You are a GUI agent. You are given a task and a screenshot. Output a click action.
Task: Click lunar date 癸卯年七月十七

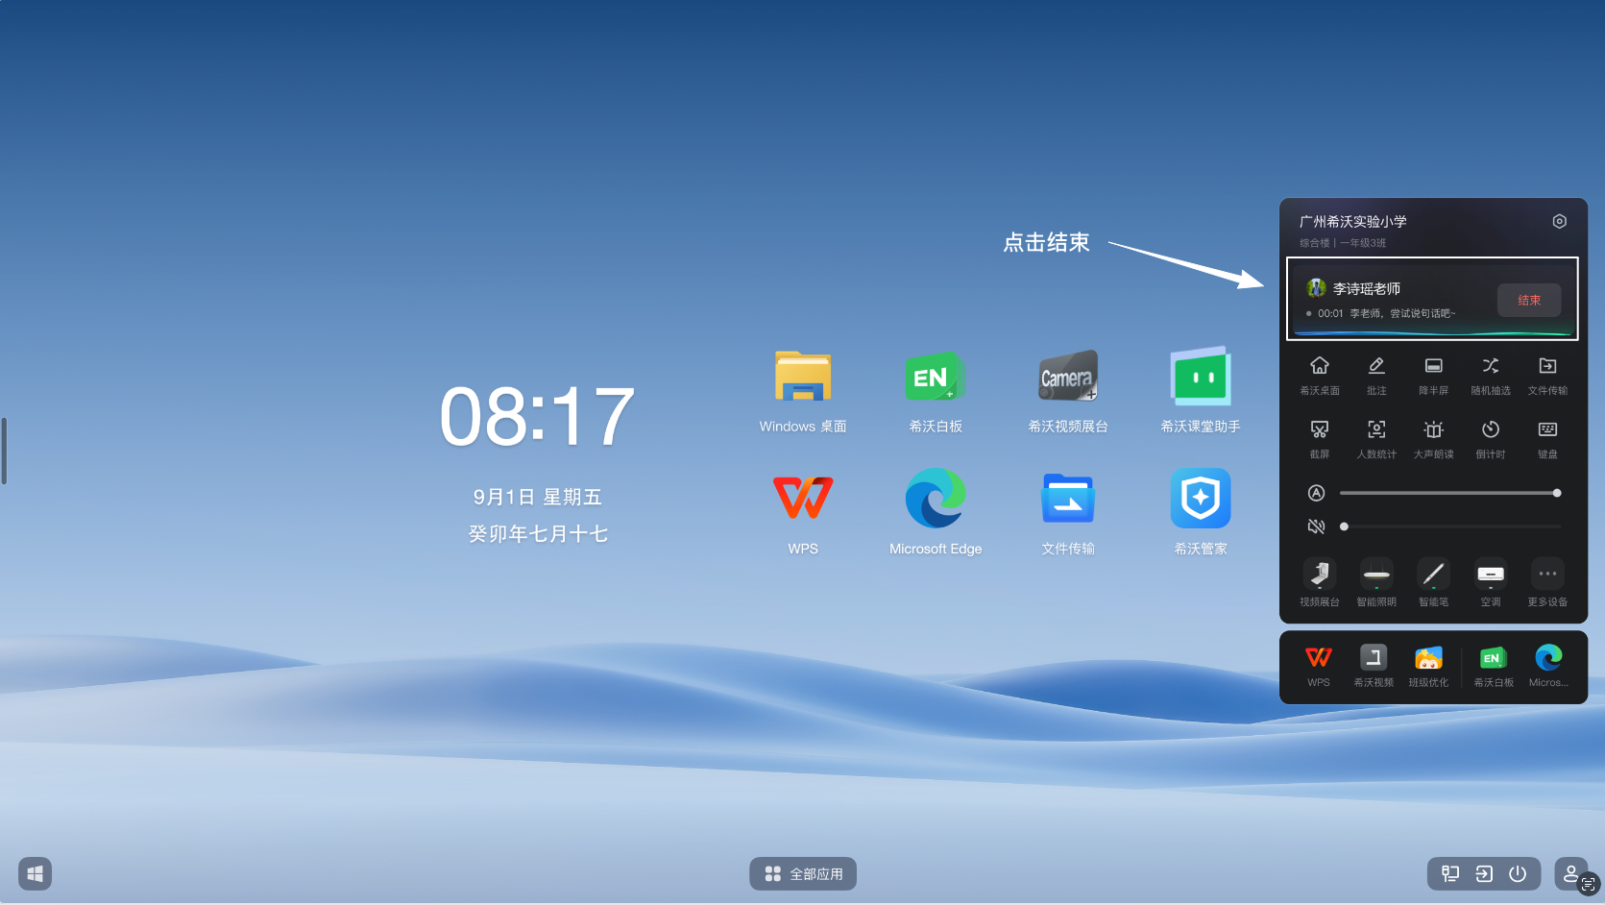click(x=538, y=533)
